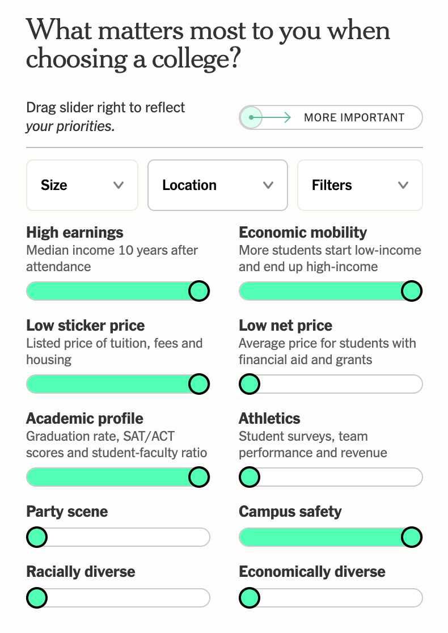
Task: Click the Location chevron arrow
Action: tap(268, 185)
